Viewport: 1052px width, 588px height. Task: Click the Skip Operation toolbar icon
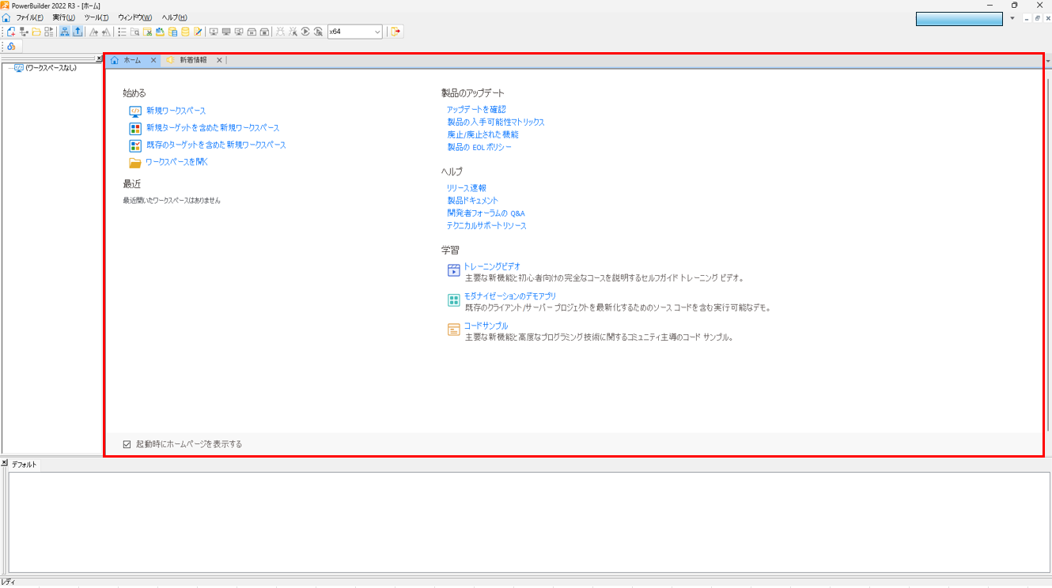252,32
